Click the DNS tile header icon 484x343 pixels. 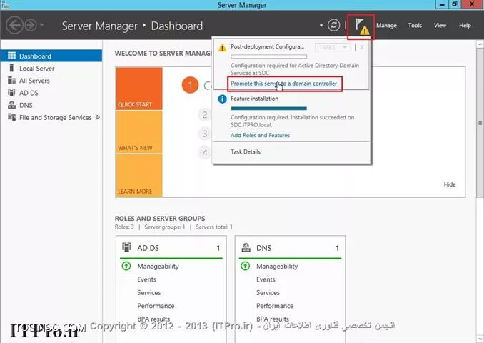click(246, 247)
